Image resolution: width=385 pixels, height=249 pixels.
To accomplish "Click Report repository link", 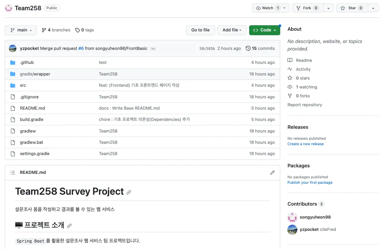I will pyautogui.click(x=305, y=105).
